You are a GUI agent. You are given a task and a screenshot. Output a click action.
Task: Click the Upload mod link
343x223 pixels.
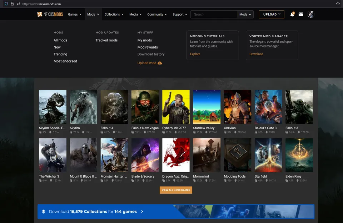click(x=147, y=63)
